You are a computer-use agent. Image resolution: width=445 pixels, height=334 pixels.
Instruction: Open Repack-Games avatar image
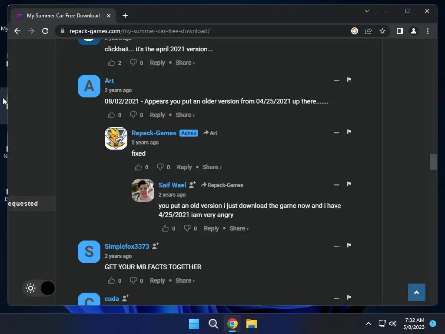coord(116,138)
